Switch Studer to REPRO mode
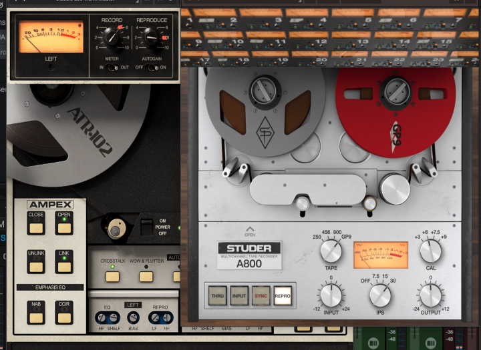 [x=283, y=295]
